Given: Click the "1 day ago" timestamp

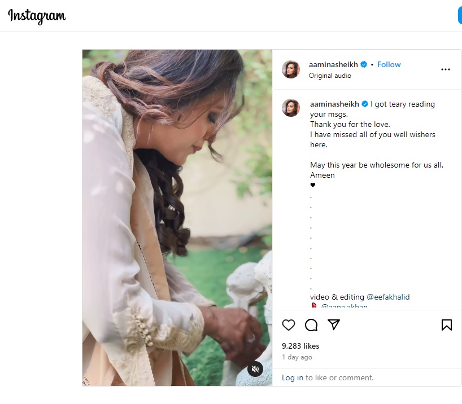Looking at the screenshot, I should pos(297,357).
